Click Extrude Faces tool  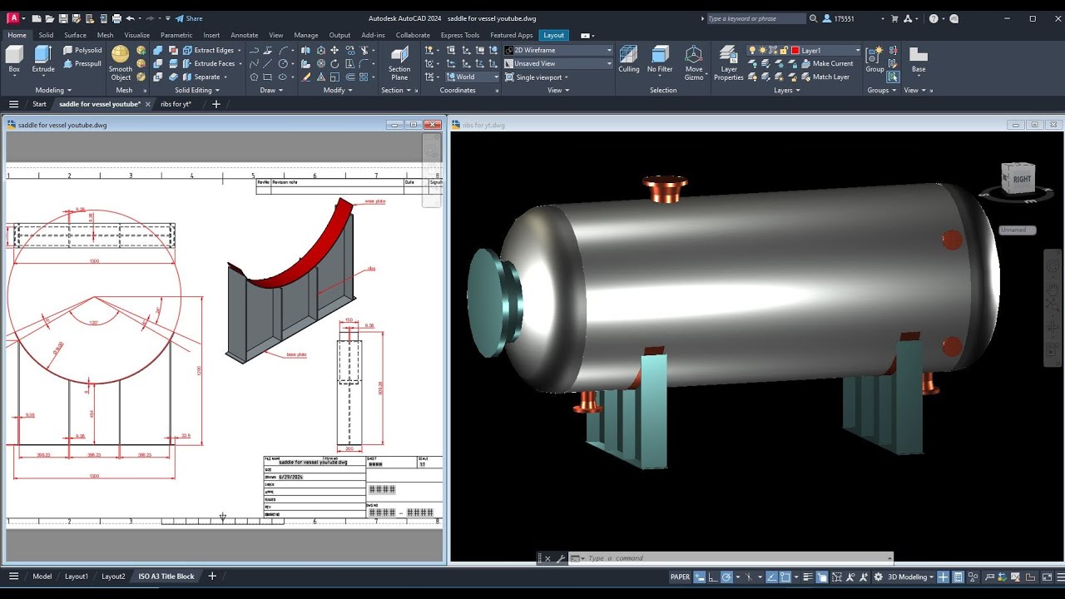(x=208, y=63)
